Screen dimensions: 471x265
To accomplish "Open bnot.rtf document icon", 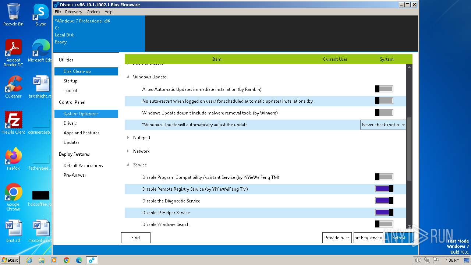I will tap(13, 231).
